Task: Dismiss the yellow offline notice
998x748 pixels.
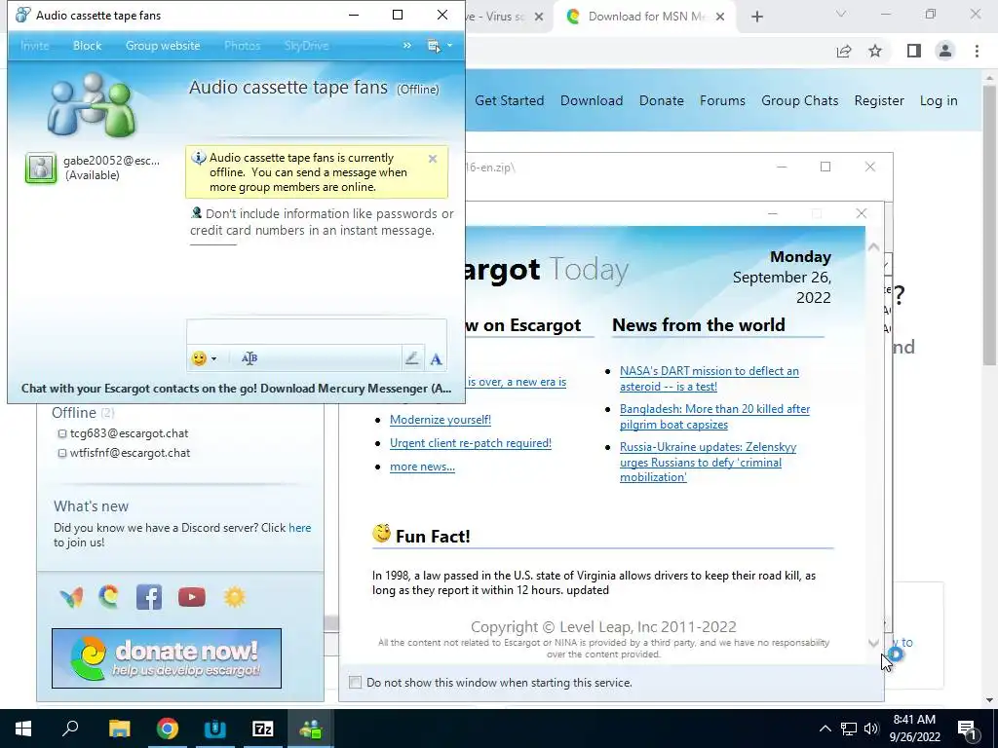Action: pyautogui.click(x=433, y=159)
